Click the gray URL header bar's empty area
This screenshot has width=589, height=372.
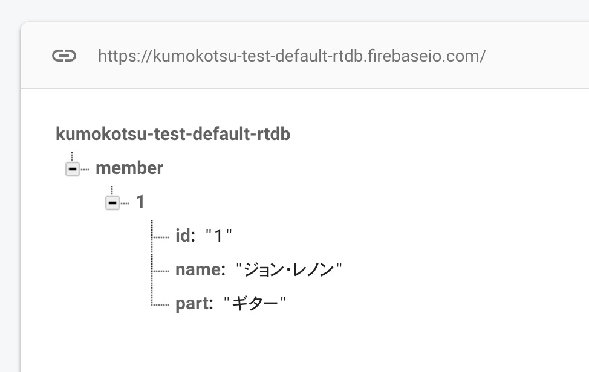coord(537,56)
